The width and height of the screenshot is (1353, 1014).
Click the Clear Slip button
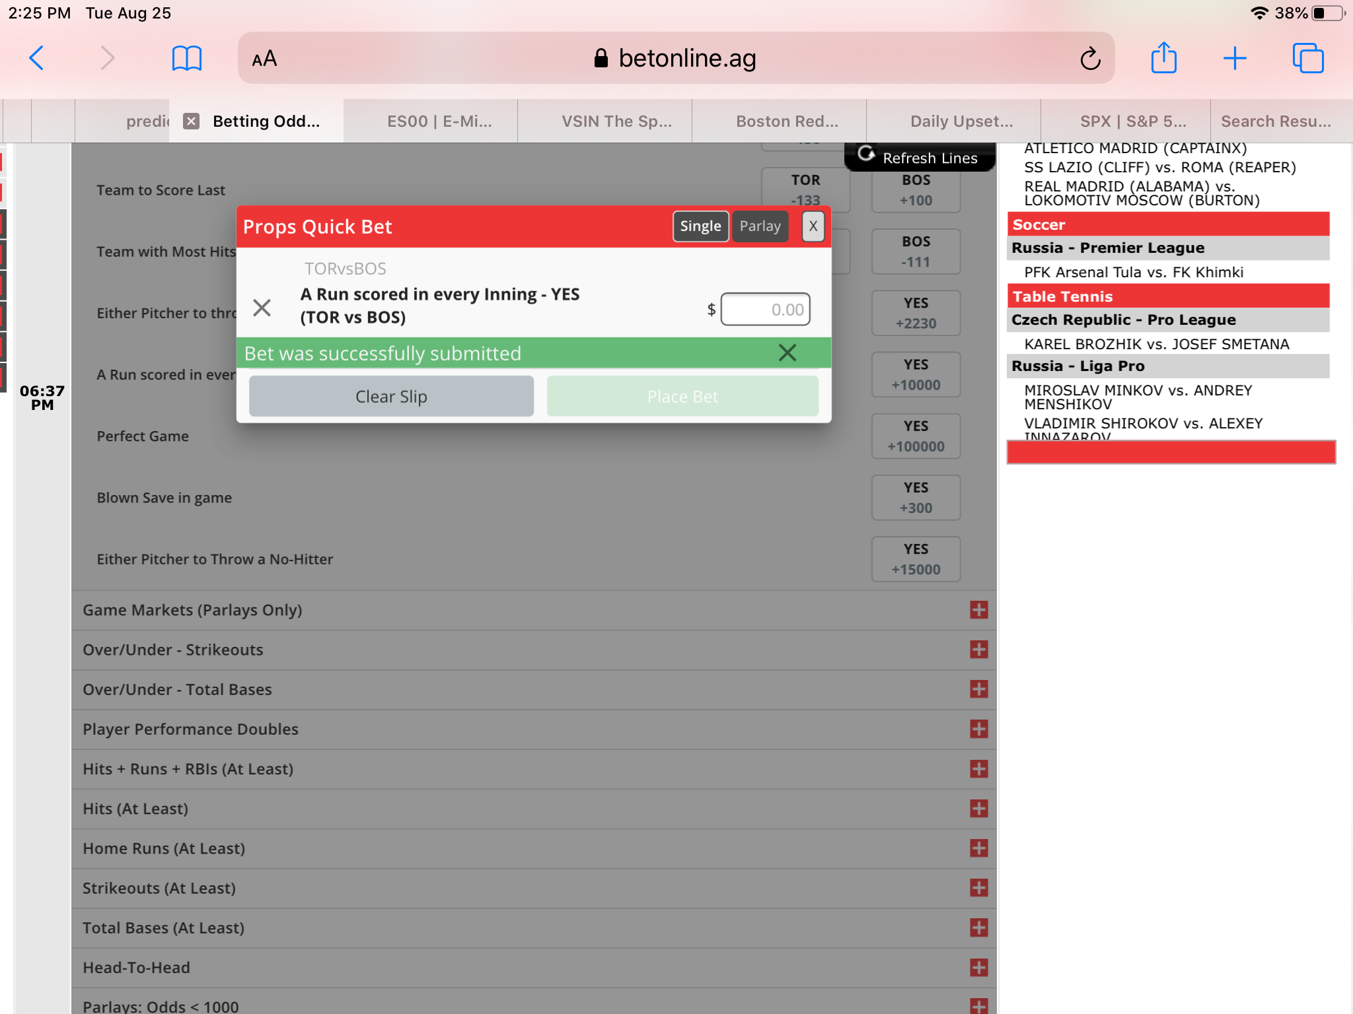pos(391,396)
